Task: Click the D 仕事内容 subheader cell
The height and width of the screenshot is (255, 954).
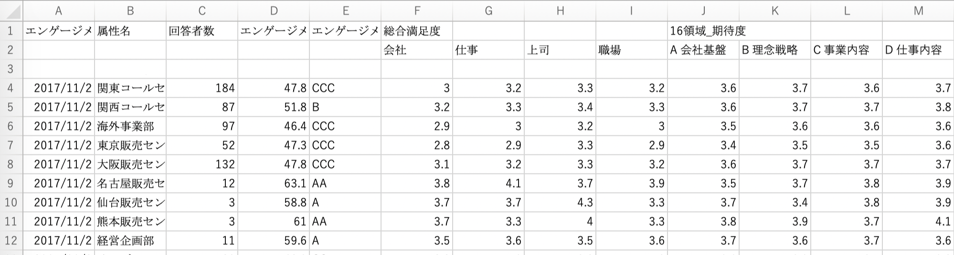Action: (918, 50)
